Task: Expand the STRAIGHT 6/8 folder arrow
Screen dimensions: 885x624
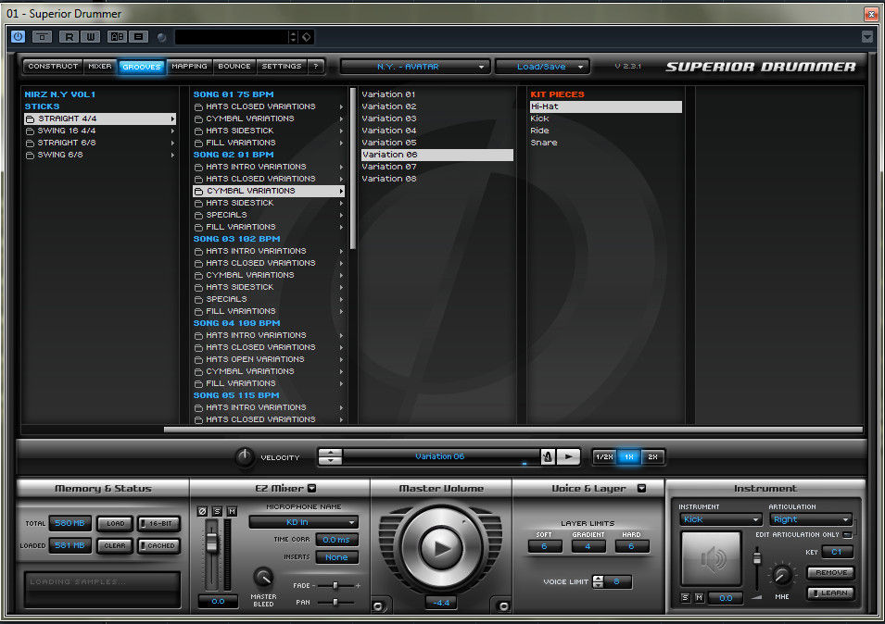Action: point(172,144)
